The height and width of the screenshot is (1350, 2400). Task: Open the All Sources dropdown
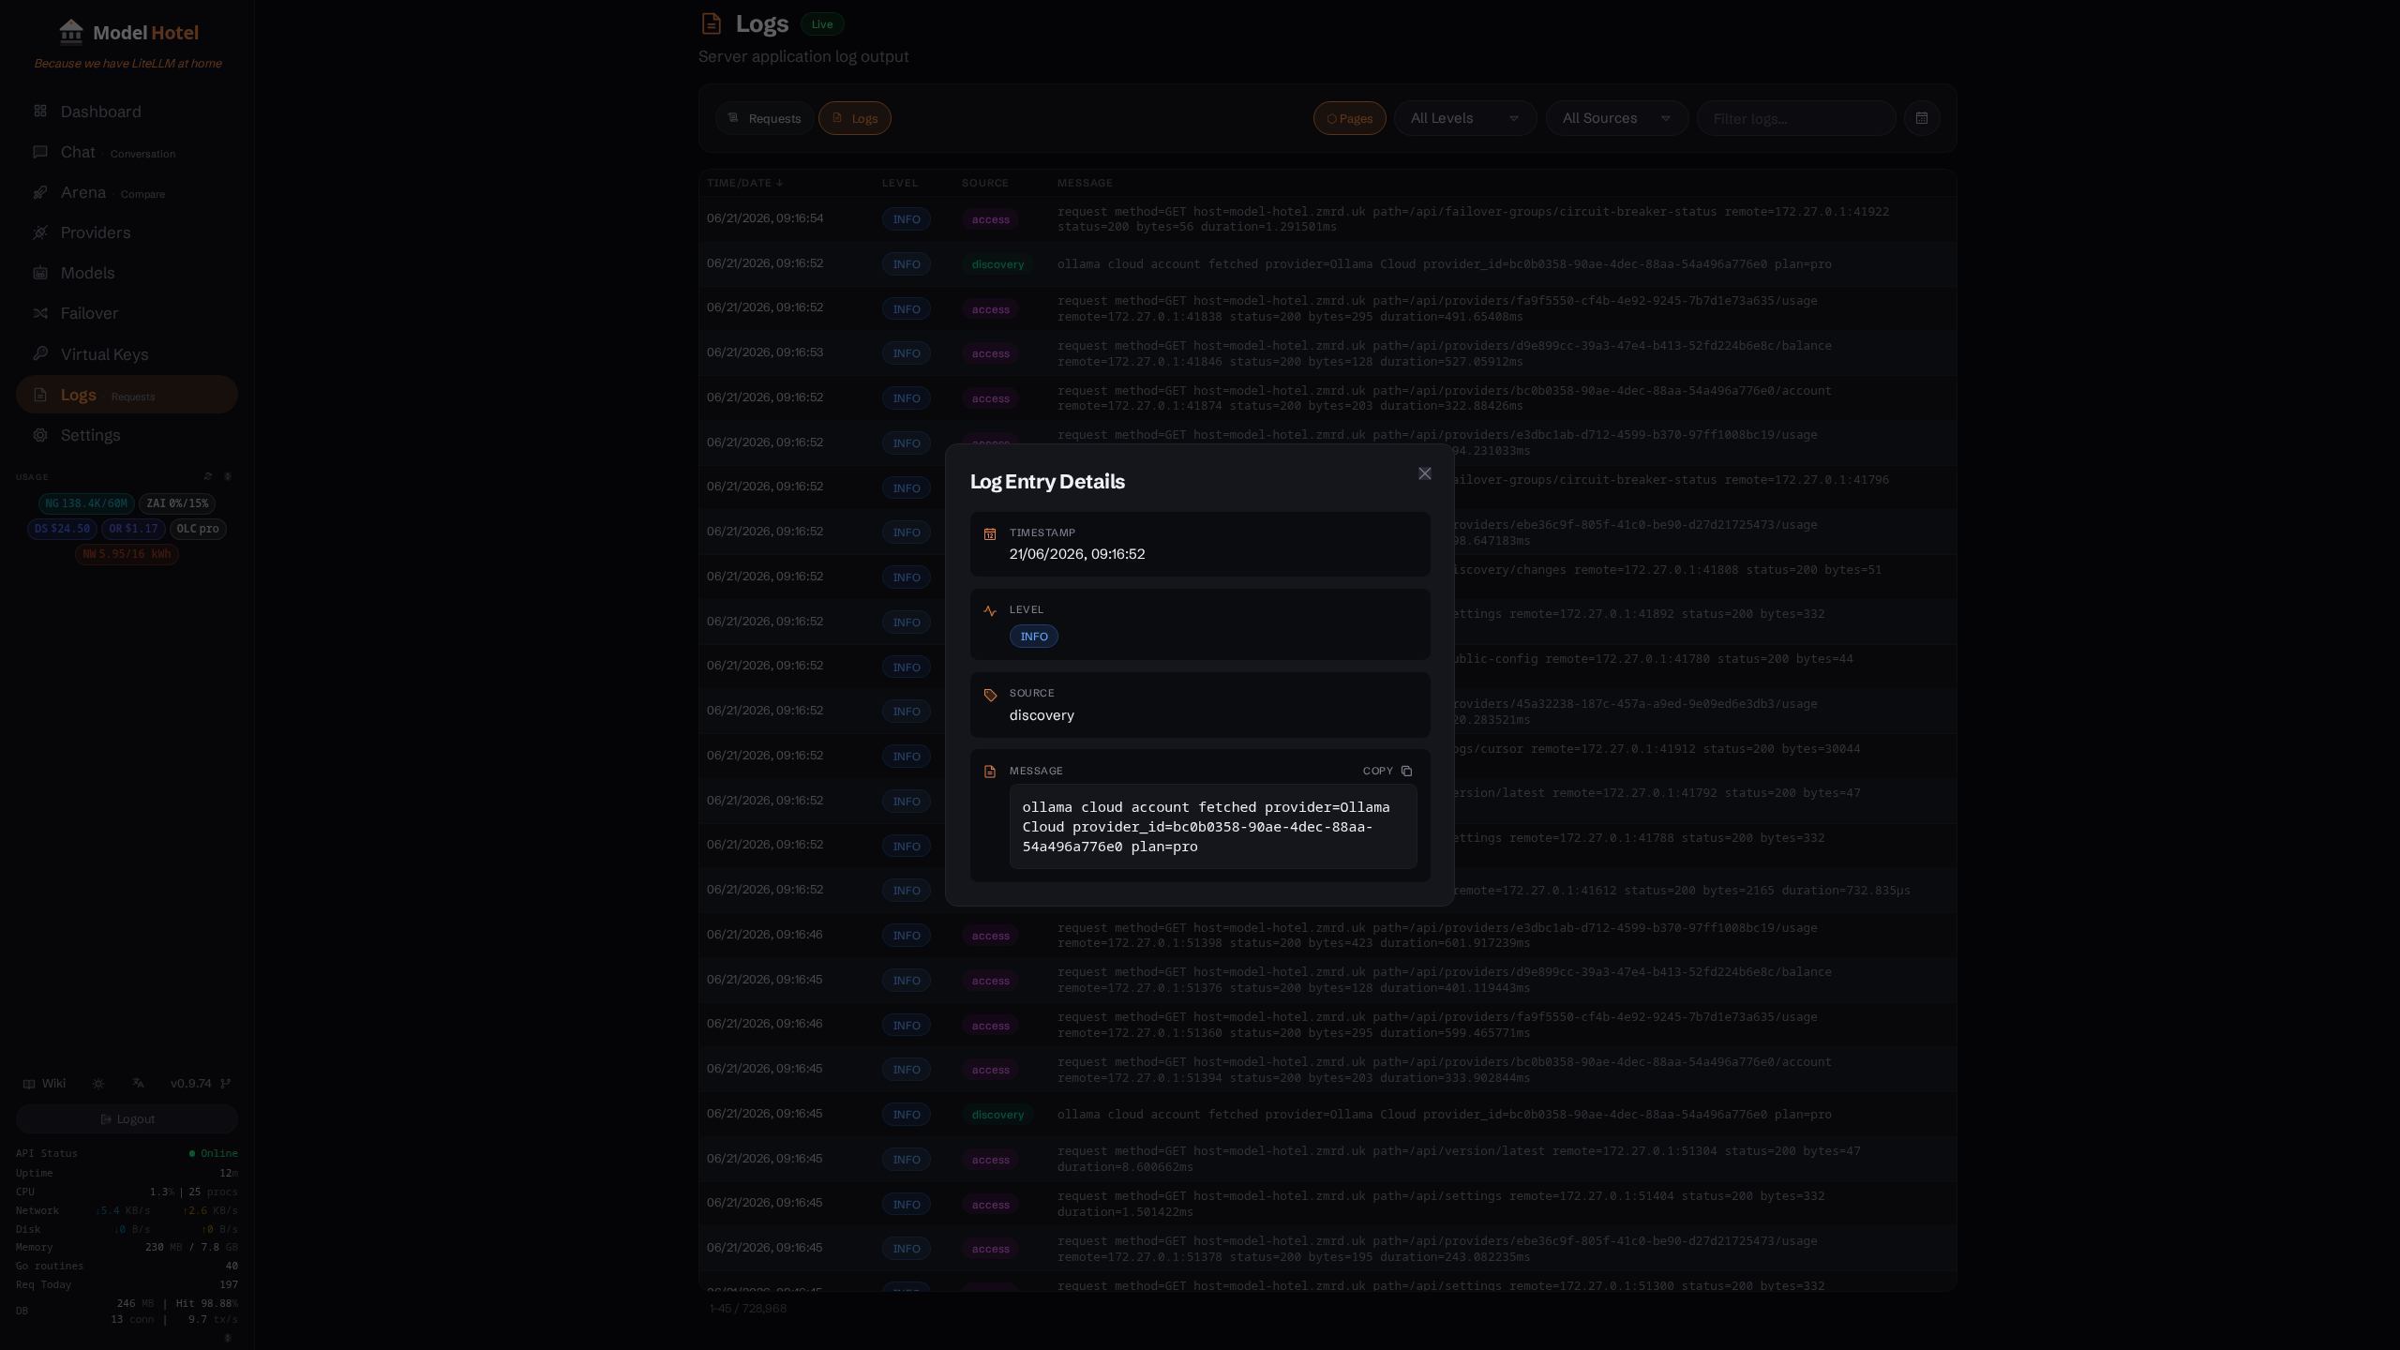point(1617,118)
